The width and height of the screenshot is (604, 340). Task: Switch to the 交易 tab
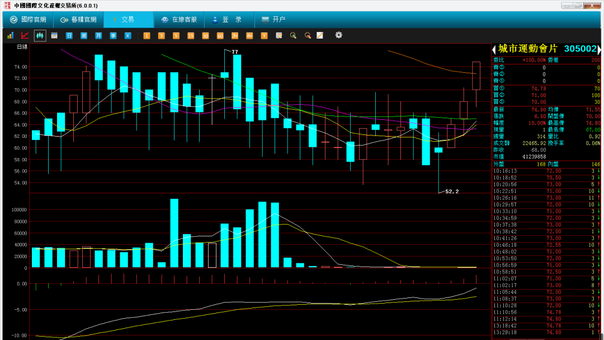click(x=129, y=19)
